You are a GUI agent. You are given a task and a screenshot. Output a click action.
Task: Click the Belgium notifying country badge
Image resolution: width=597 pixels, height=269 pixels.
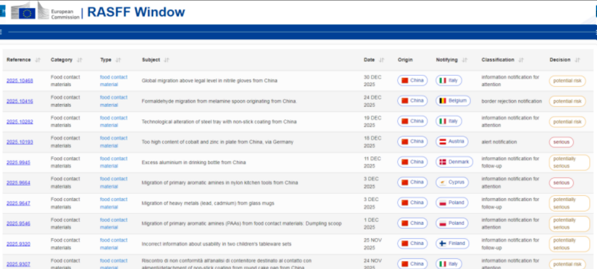click(x=453, y=101)
